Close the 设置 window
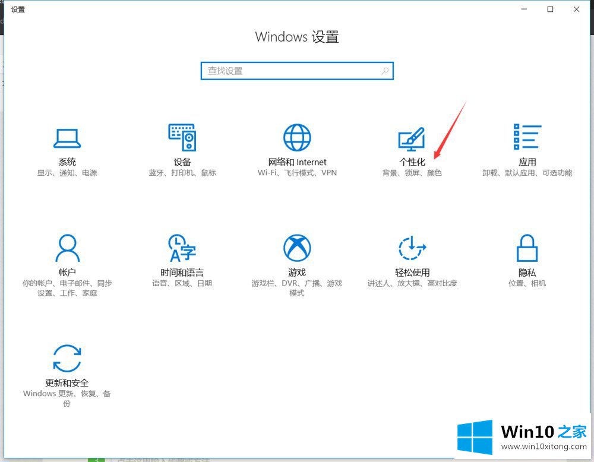Viewport: 594px width, 462px height. pos(577,9)
